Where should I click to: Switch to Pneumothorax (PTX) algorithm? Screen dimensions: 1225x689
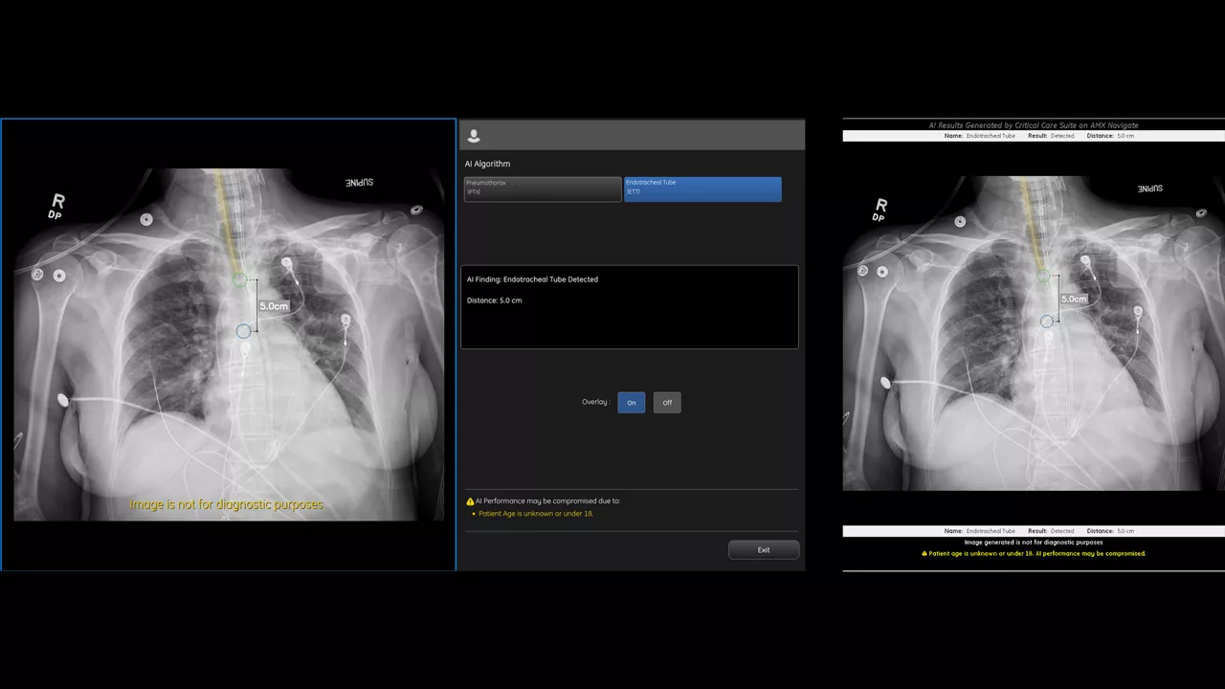pyautogui.click(x=543, y=189)
